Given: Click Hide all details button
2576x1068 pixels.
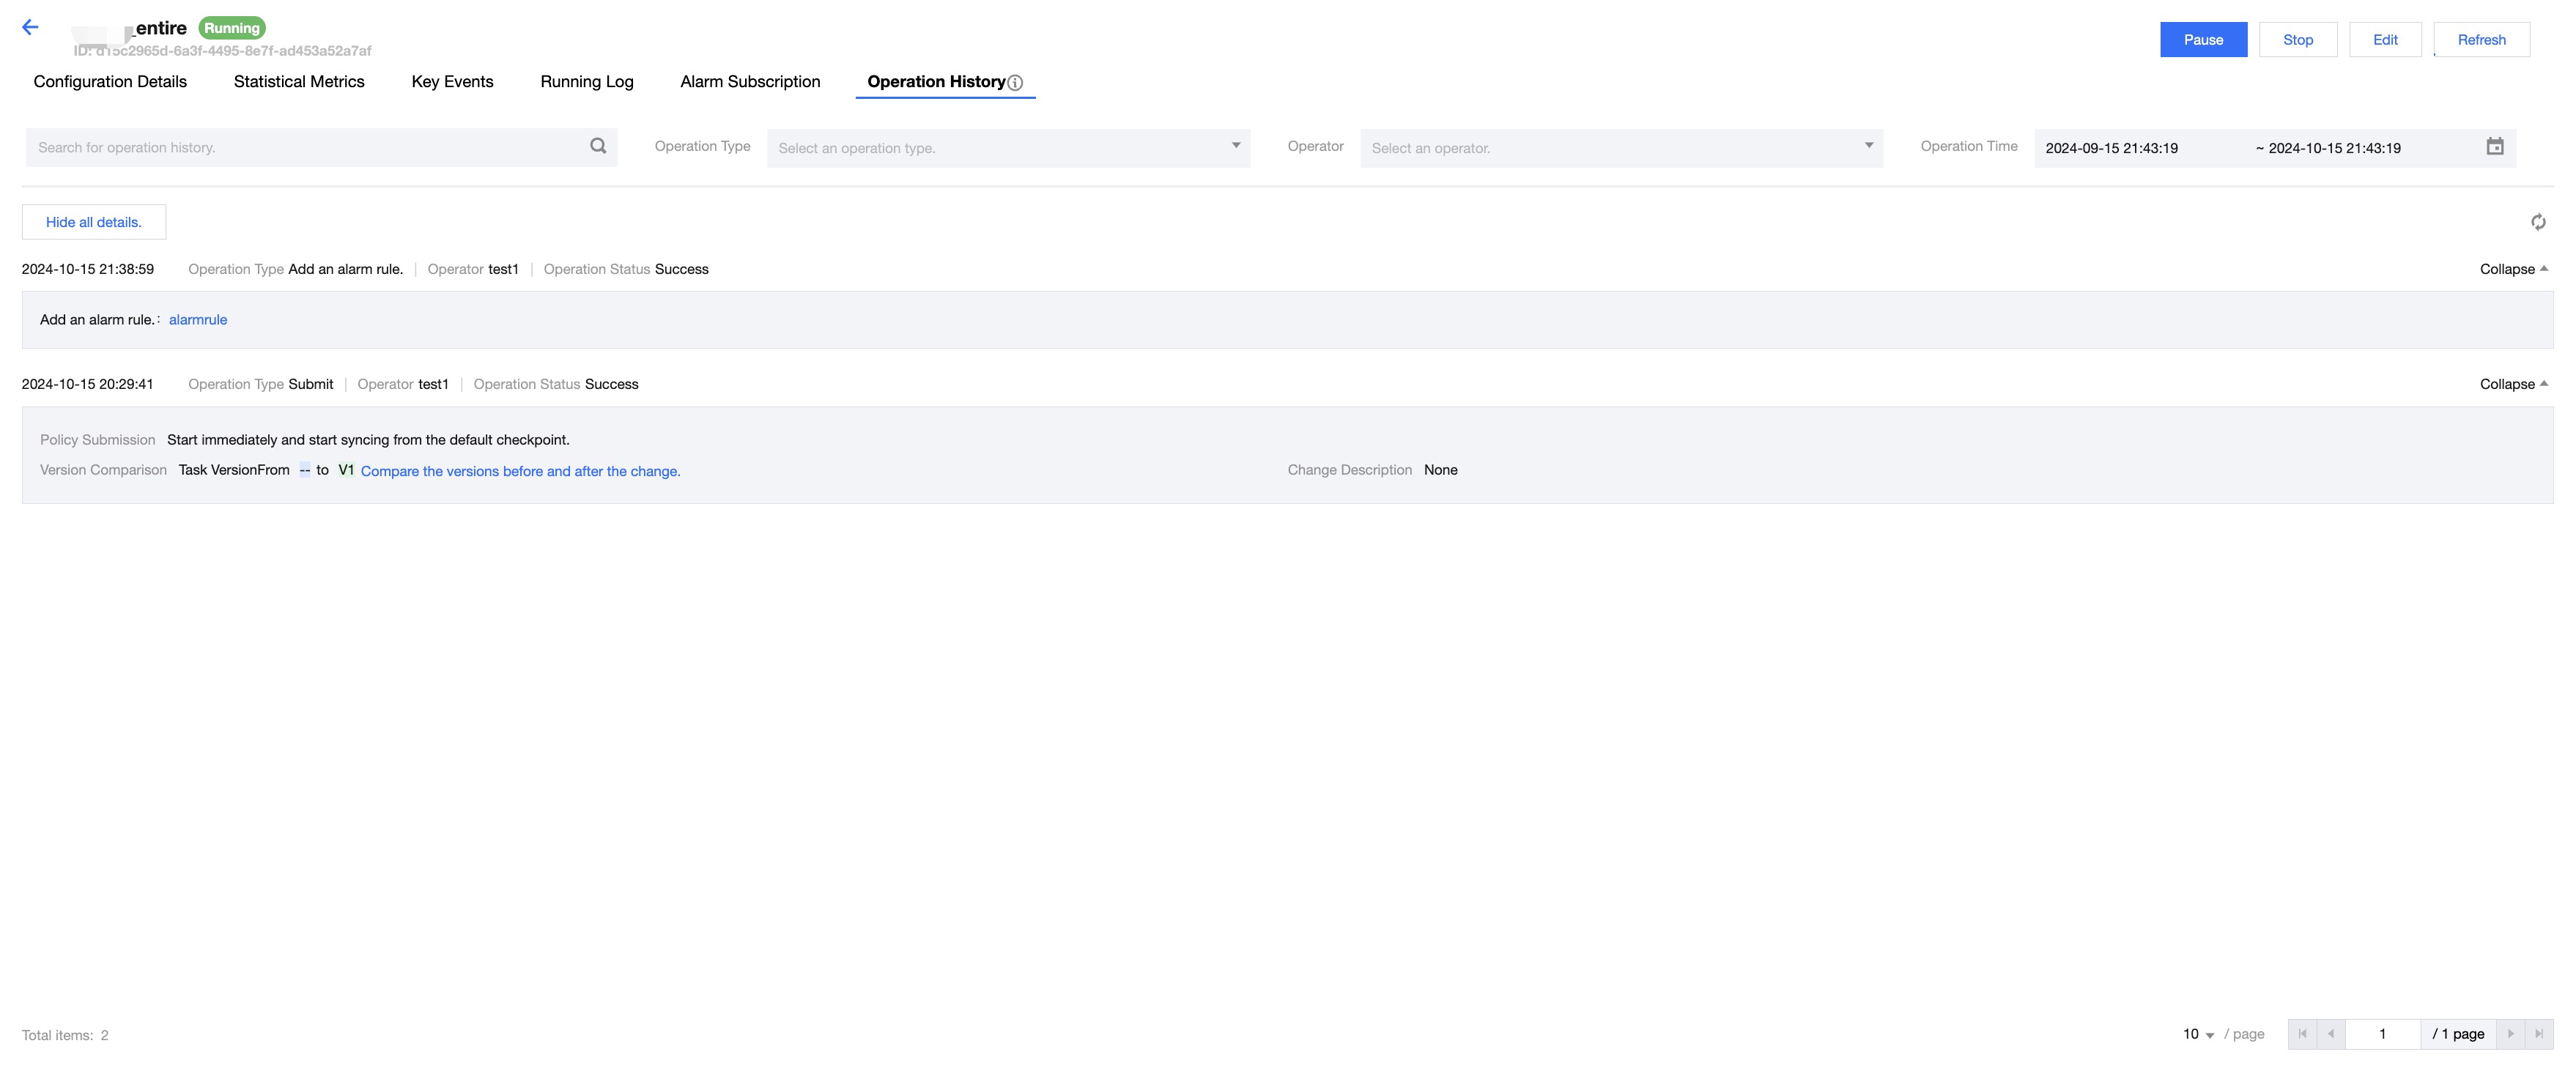Looking at the screenshot, I should click(94, 222).
